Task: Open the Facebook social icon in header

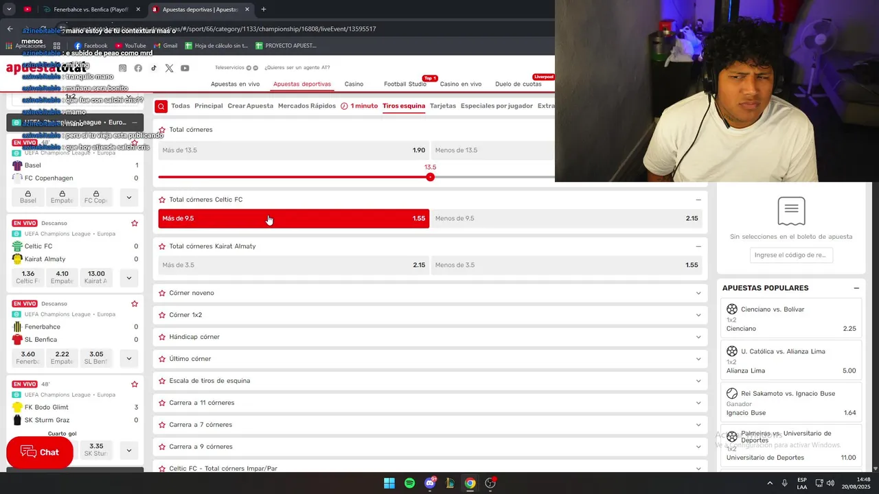Action: point(138,68)
